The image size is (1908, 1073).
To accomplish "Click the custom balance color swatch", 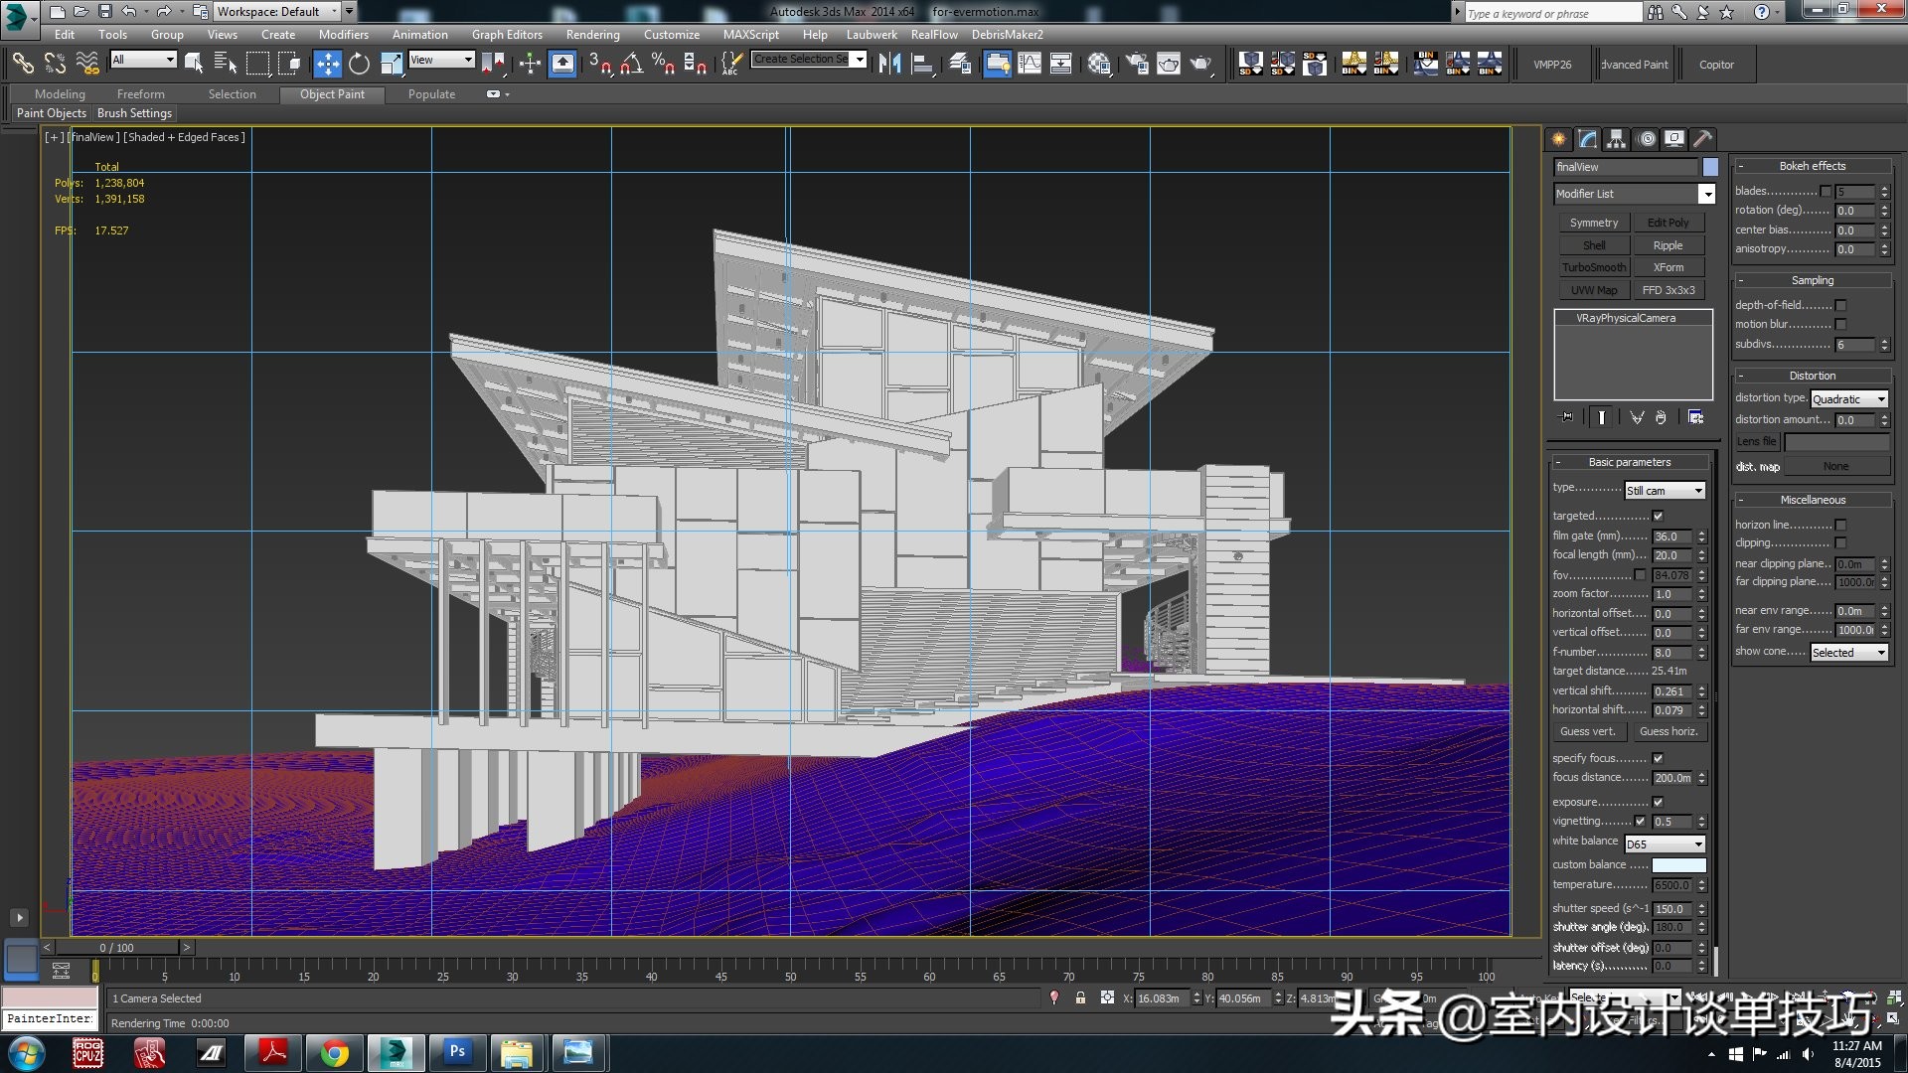I will click(1678, 864).
